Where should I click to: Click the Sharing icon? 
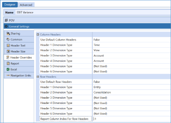click(8, 33)
